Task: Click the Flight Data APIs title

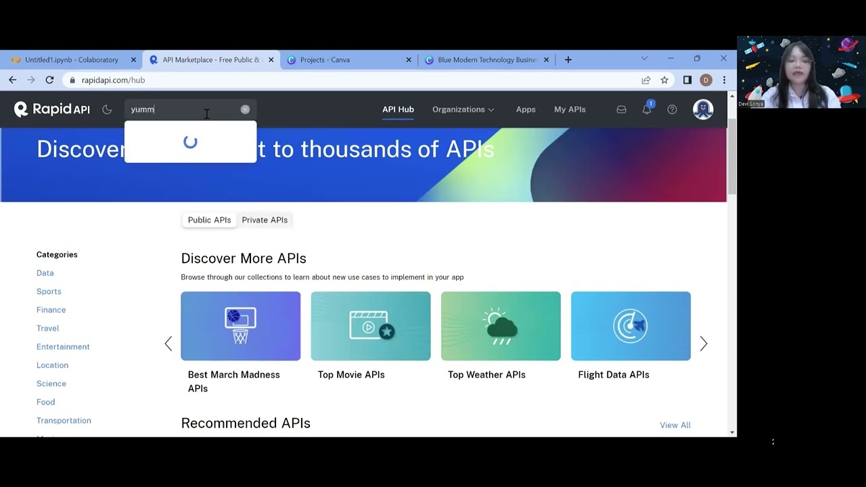Action: pyautogui.click(x=614, y=375)
